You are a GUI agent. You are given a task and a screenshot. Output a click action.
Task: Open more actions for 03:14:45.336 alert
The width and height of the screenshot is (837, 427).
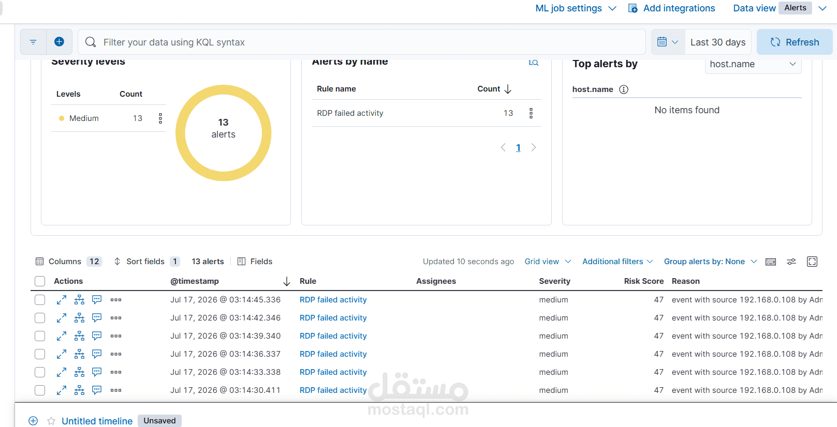116,300
